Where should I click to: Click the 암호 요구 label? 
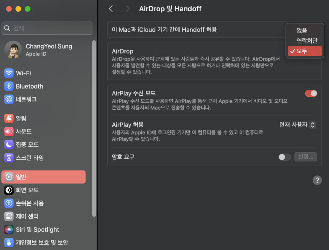tap(123, 157)
